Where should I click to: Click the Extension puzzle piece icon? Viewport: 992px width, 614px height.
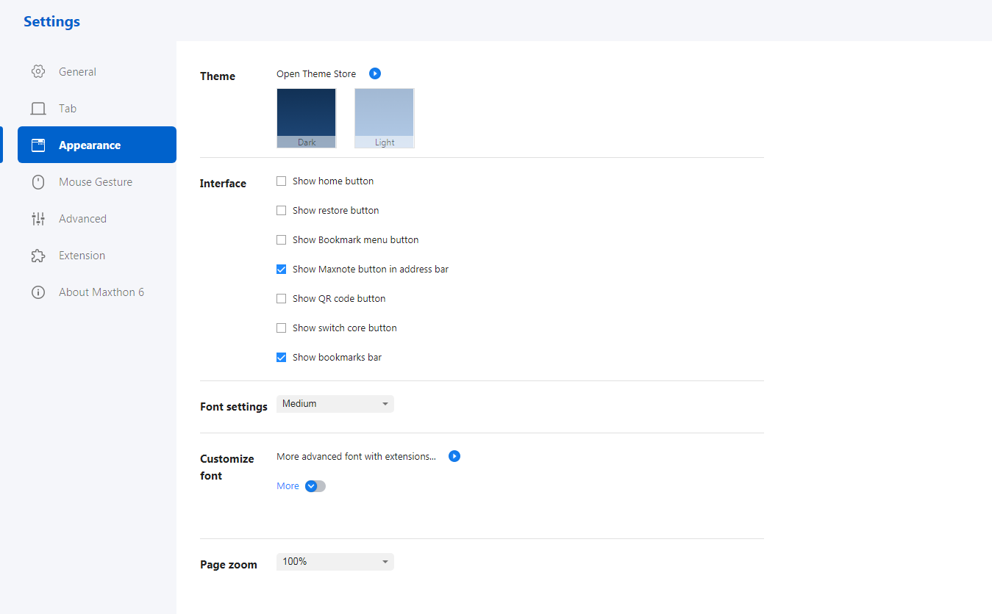38,256
